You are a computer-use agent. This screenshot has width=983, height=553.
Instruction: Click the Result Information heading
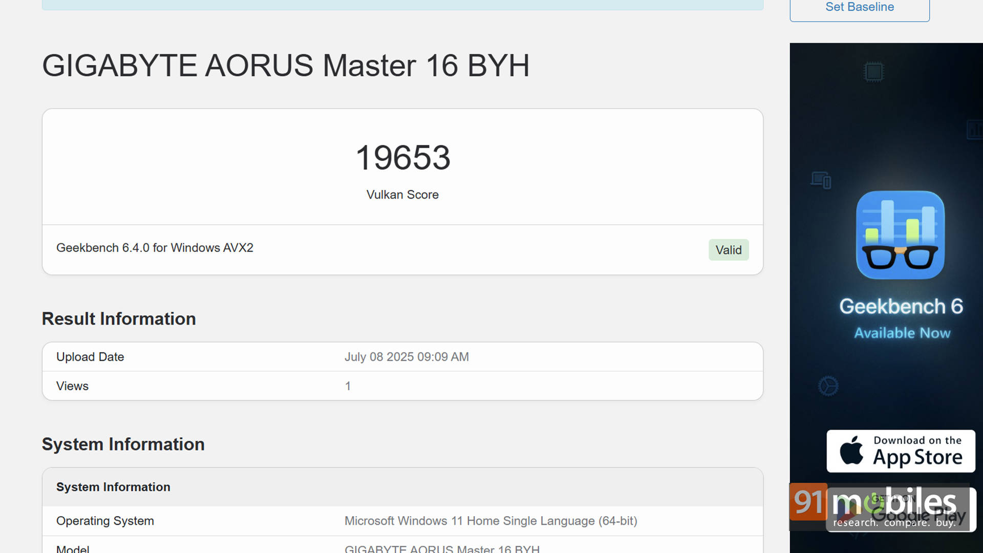pos(119,318)
